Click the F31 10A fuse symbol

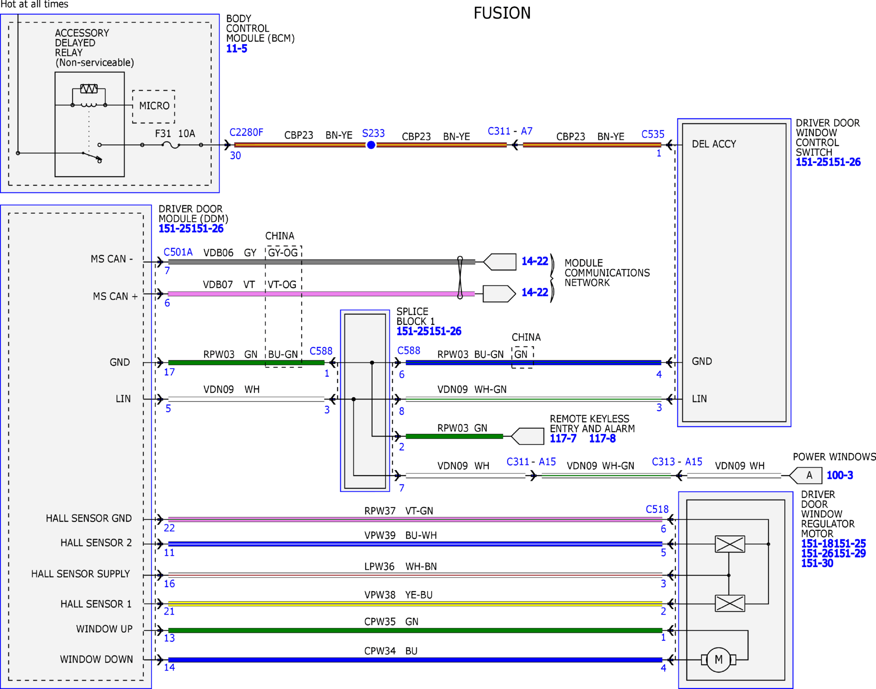(171, 145)
